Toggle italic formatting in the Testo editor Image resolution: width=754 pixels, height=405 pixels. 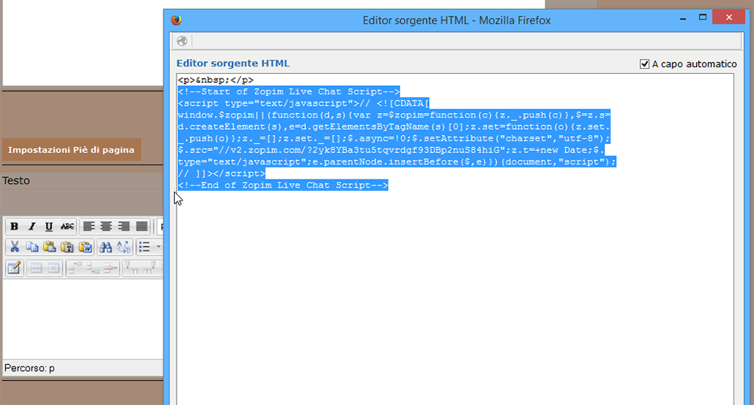click(x=32, y=226)
